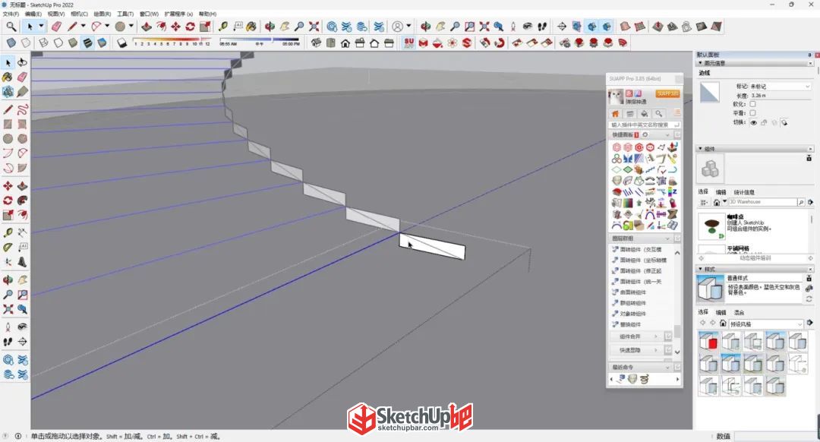820x442 pixels.
Task: Select the Pan hand tool in top toolbar
Action: (x=285, y=26)
